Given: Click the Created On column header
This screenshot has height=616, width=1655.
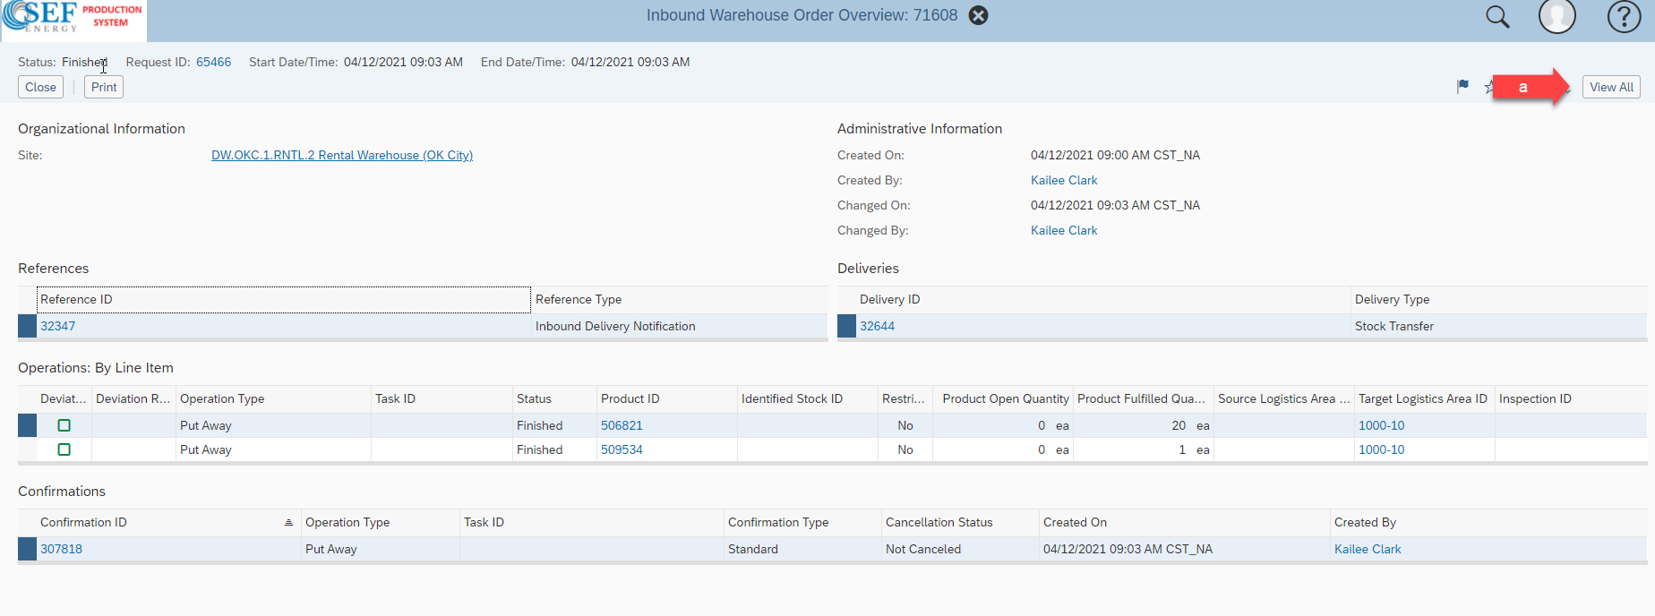Looking at the screenshot, I should 1185,522.
